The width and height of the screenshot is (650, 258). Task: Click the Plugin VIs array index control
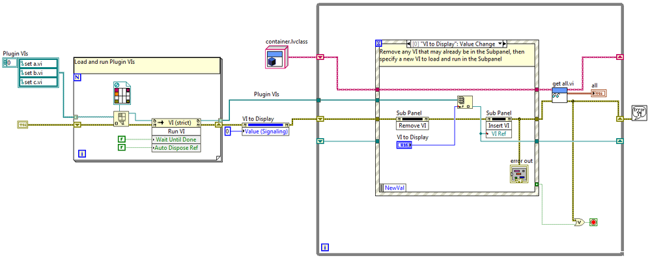[10, 63]
